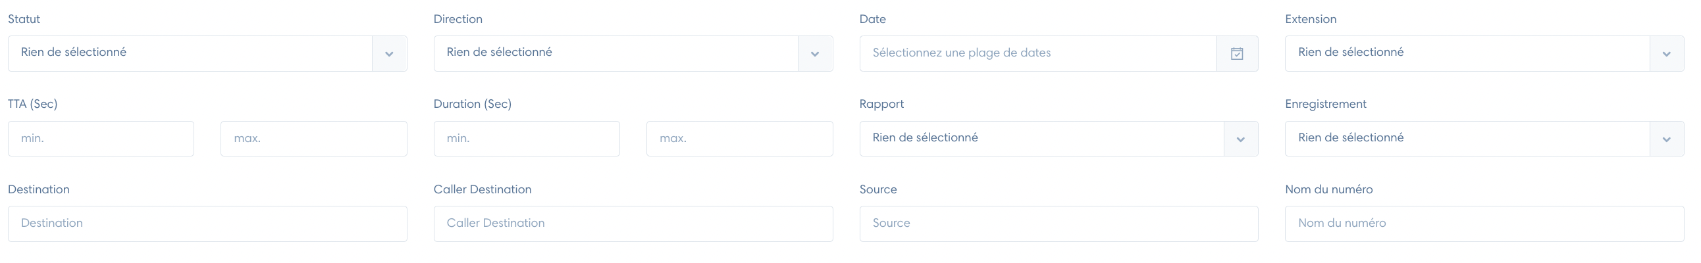This screenshot has height=263, width=1701.
Task: Click the Extension dropdown chevron arrow
Action: pos(1666,54)
